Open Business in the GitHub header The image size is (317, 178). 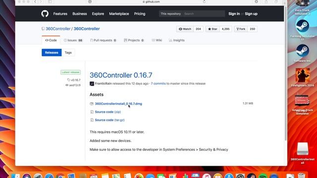click(80, 14)
